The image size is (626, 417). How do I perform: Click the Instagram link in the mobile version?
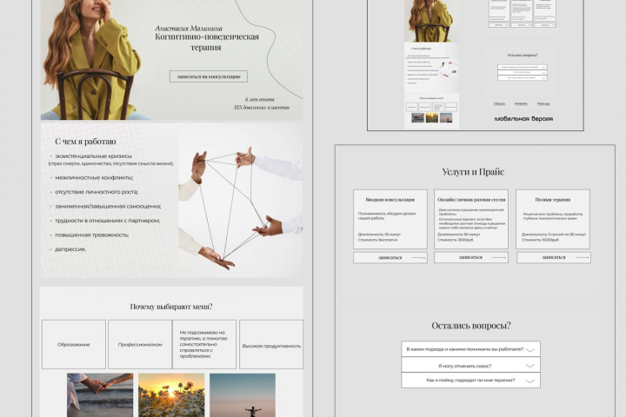tap(521, 103)
